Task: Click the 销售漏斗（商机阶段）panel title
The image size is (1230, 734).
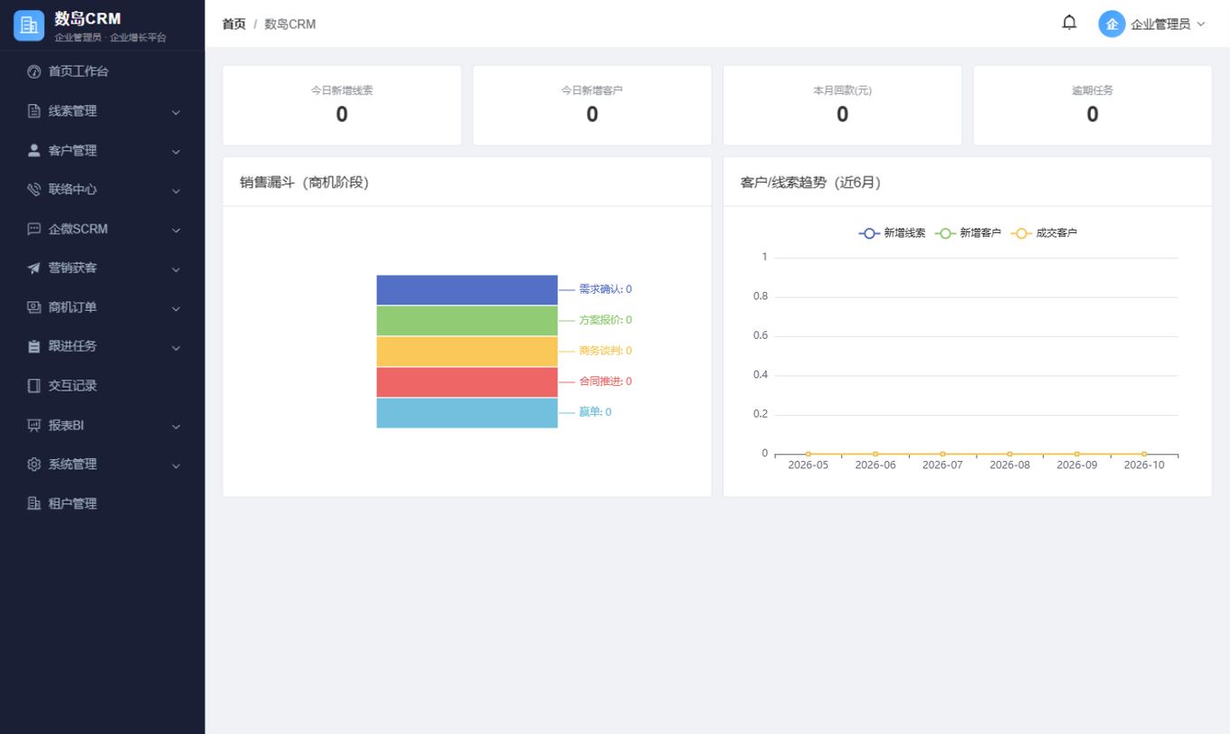Action: [x=304, y=183]
